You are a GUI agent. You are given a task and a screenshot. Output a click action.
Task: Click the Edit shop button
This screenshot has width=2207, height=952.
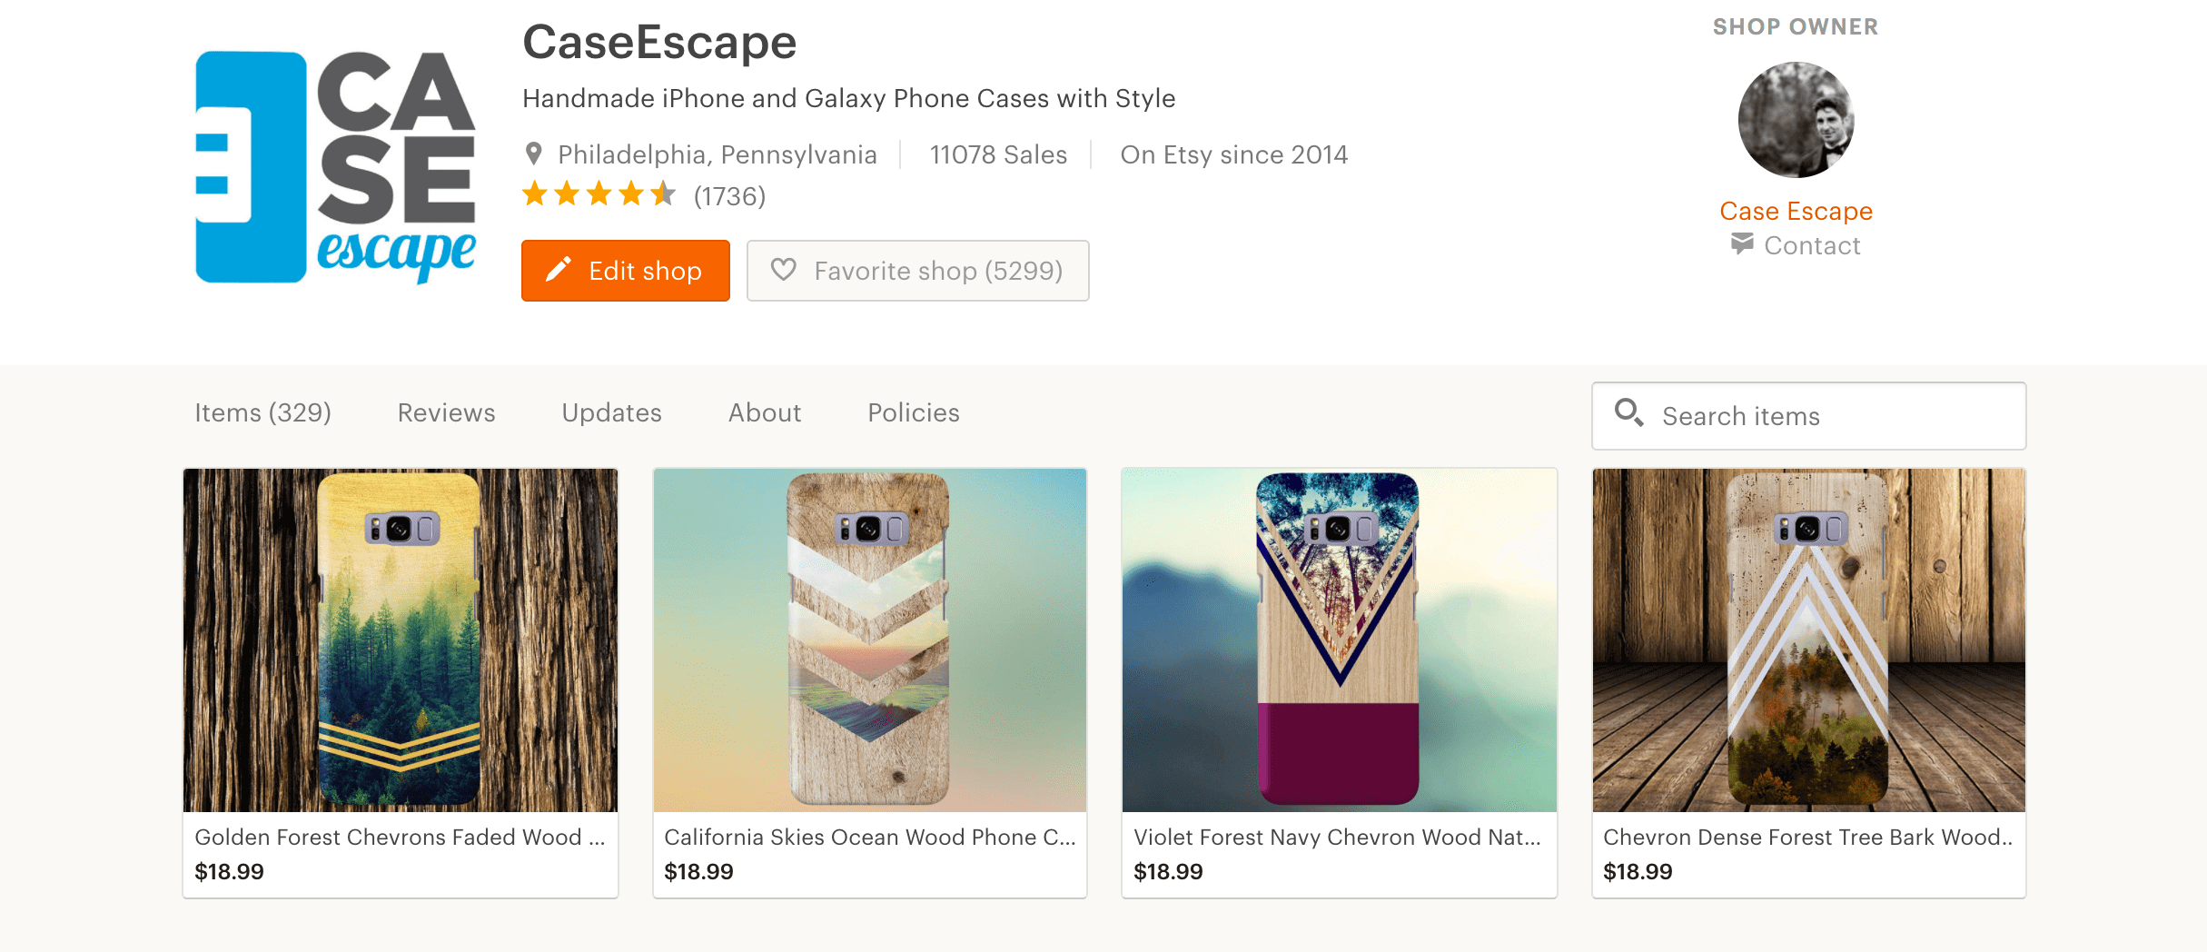pyautogui.click(x=625, y=270)
